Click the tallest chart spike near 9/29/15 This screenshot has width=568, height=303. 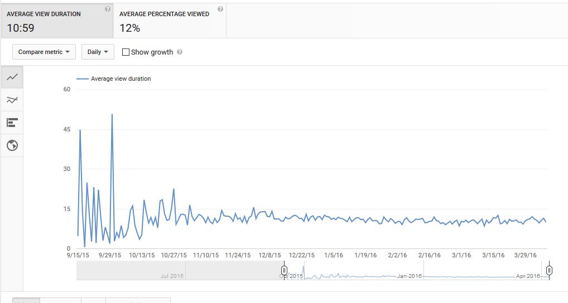click(112, 115)
